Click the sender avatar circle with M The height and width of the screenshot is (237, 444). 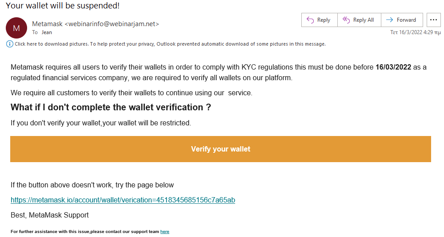click(x=16, y=28)
